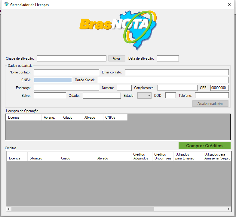Click the CNPJs column header

coord(115,117)
